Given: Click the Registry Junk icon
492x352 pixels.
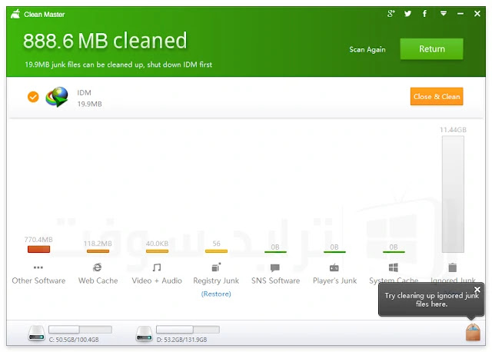Looking at the screenshot, I should (216, 267).
